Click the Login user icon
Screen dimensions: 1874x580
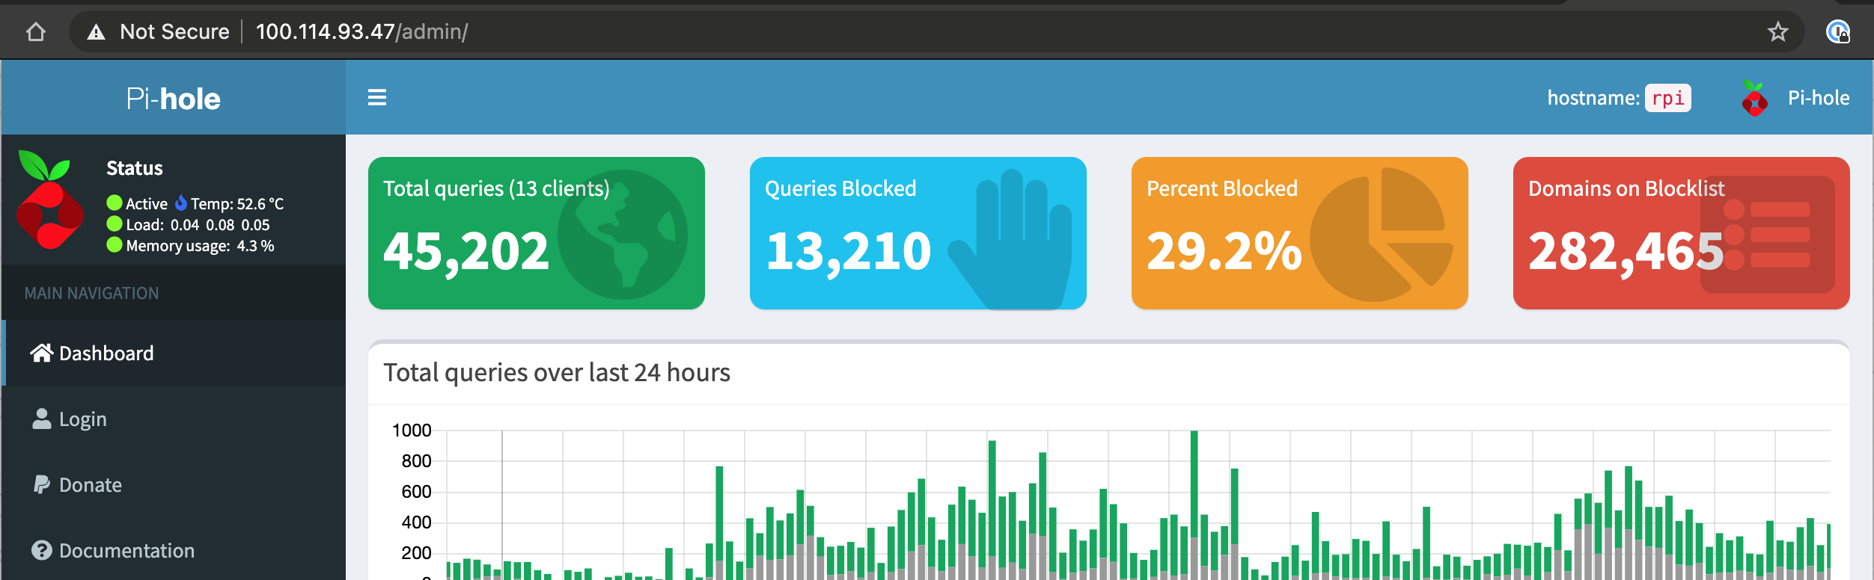42,419
